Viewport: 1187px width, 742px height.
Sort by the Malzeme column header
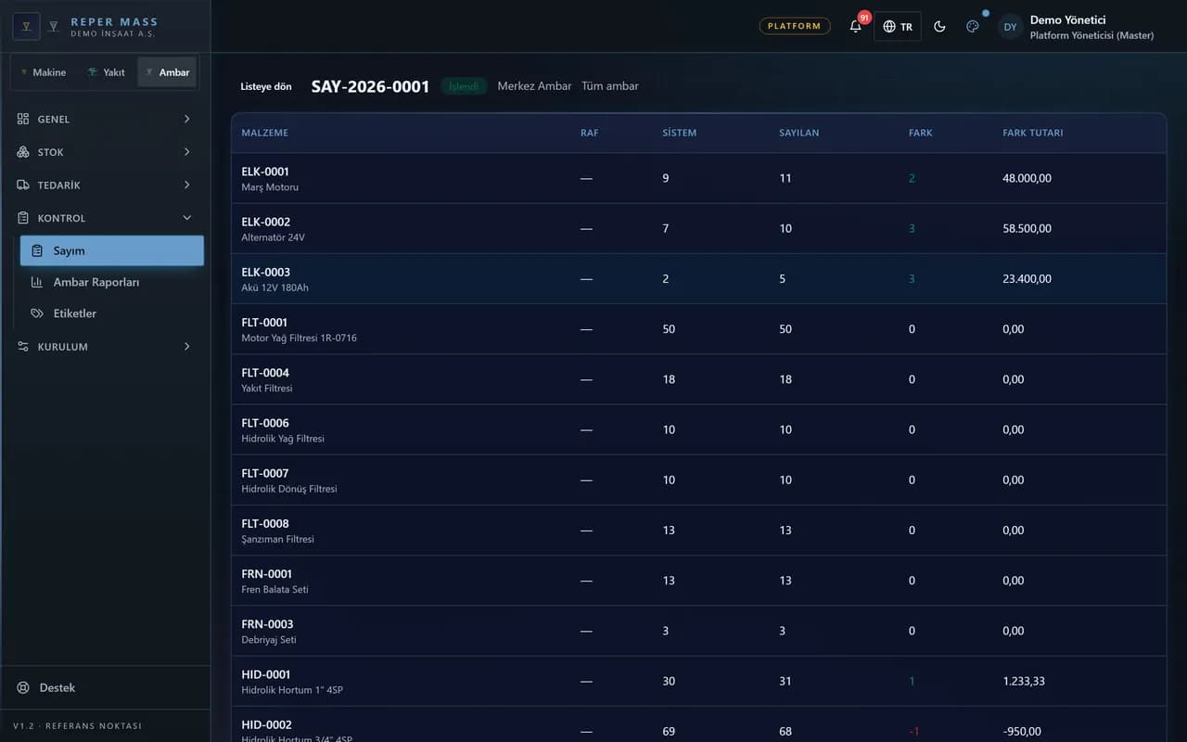click(x=265, y=133)
